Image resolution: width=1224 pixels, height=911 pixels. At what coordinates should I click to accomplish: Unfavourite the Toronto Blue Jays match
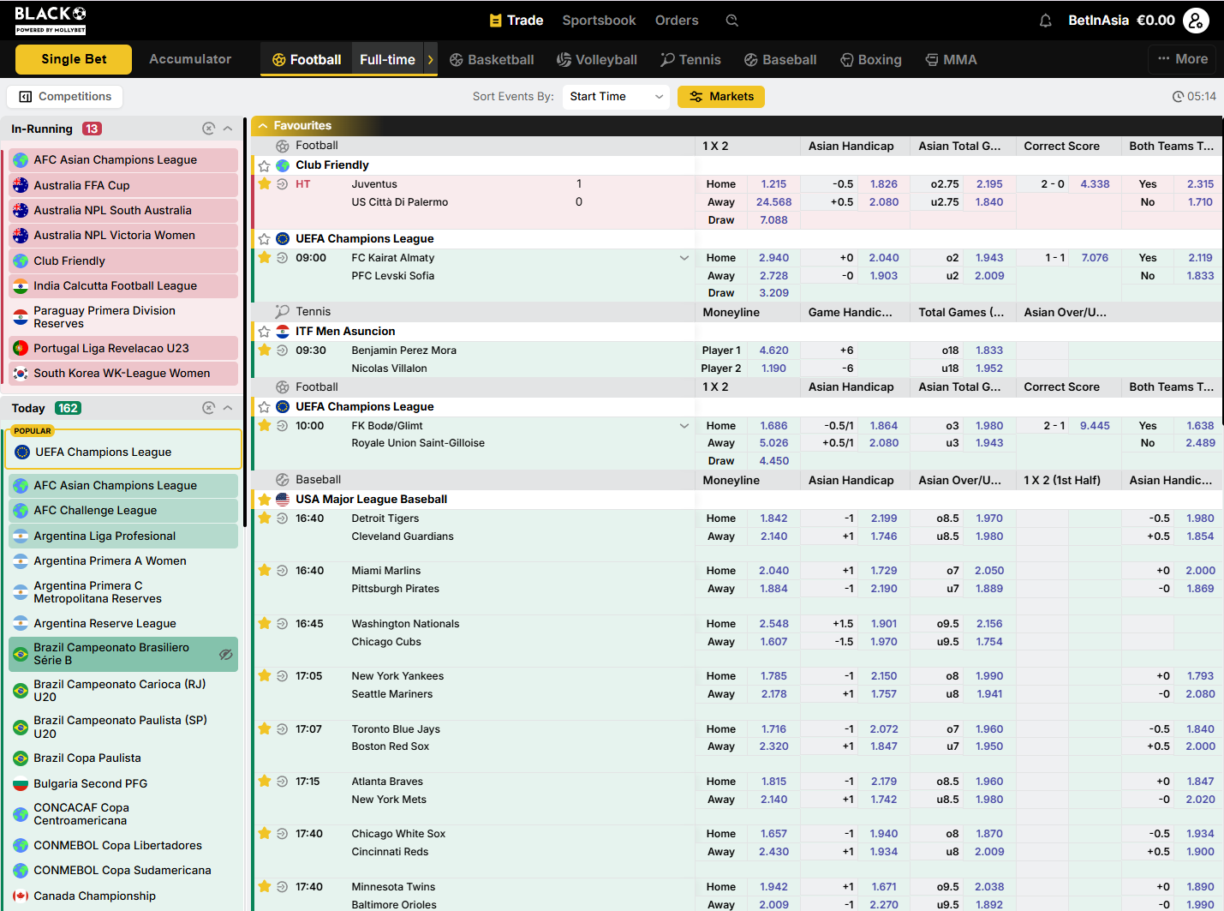point(265,728)
